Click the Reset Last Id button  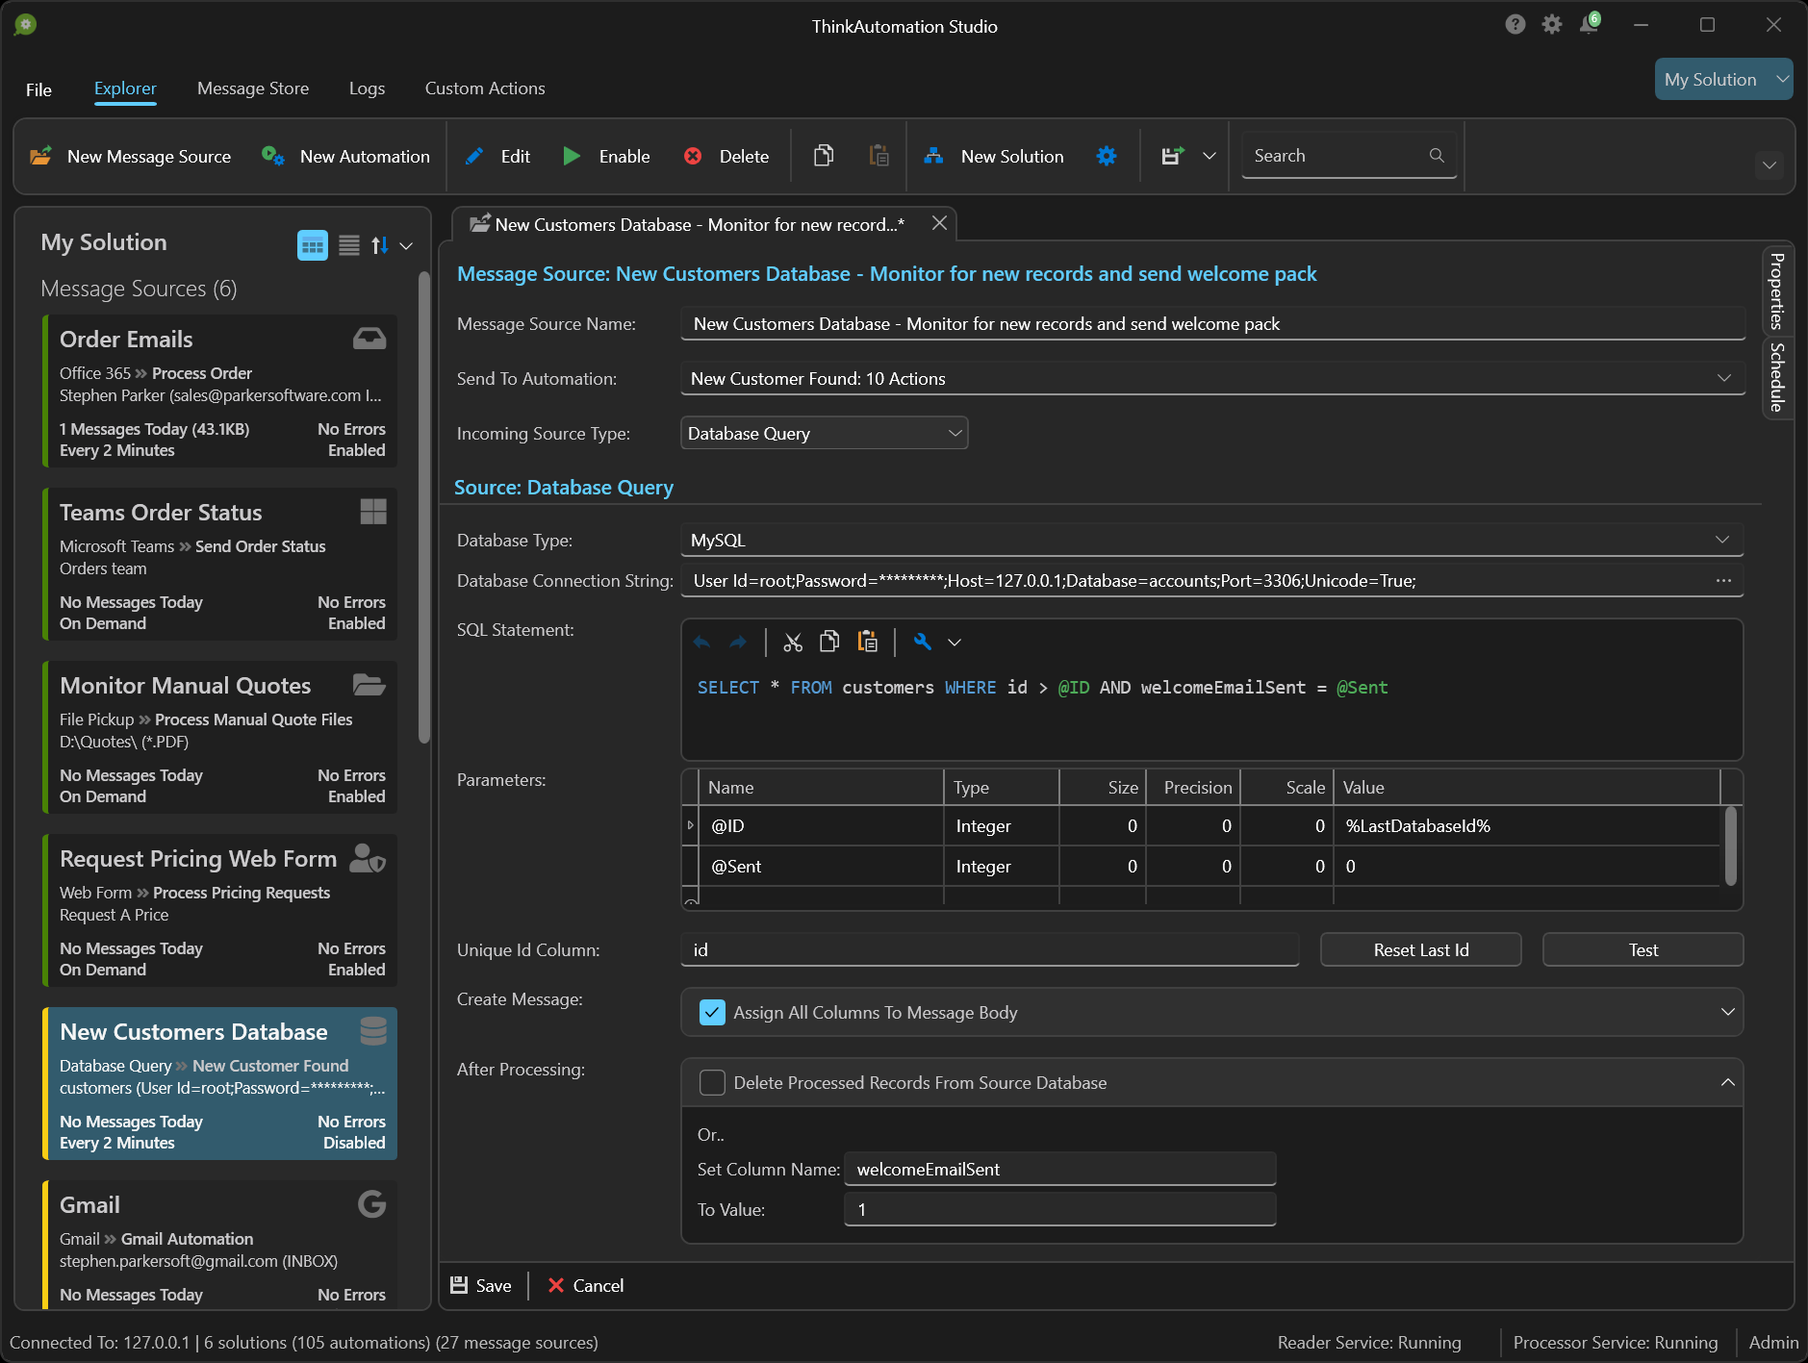tap(1420, 949)
